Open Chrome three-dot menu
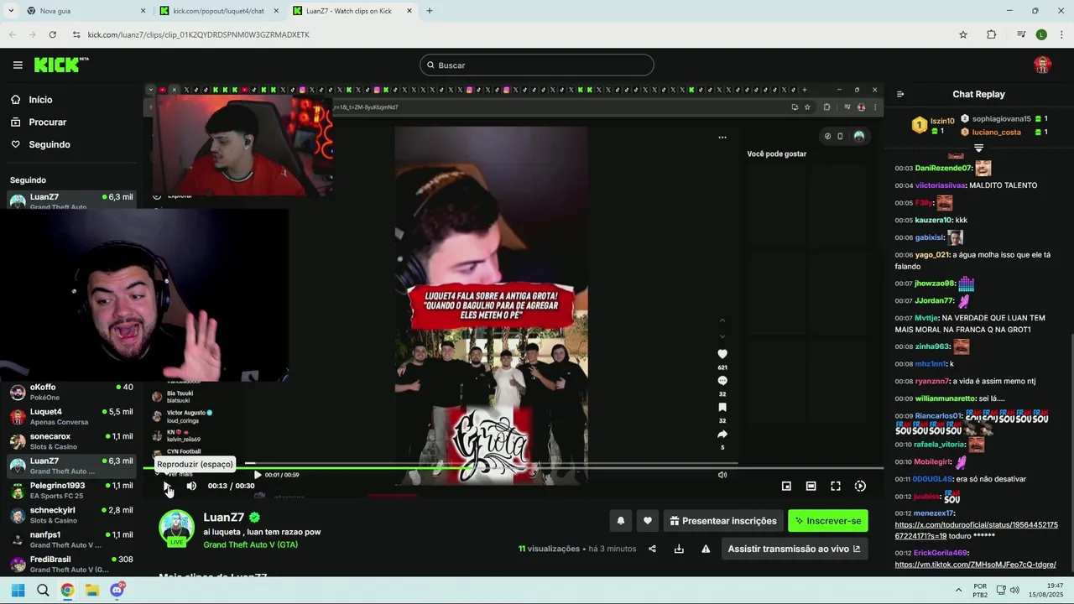Screen dimensions: 1074x604 point(1062,34)
